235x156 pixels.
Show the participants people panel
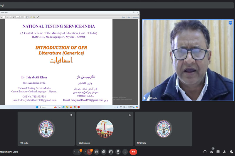pyautogui.click(x=211, y=152)
